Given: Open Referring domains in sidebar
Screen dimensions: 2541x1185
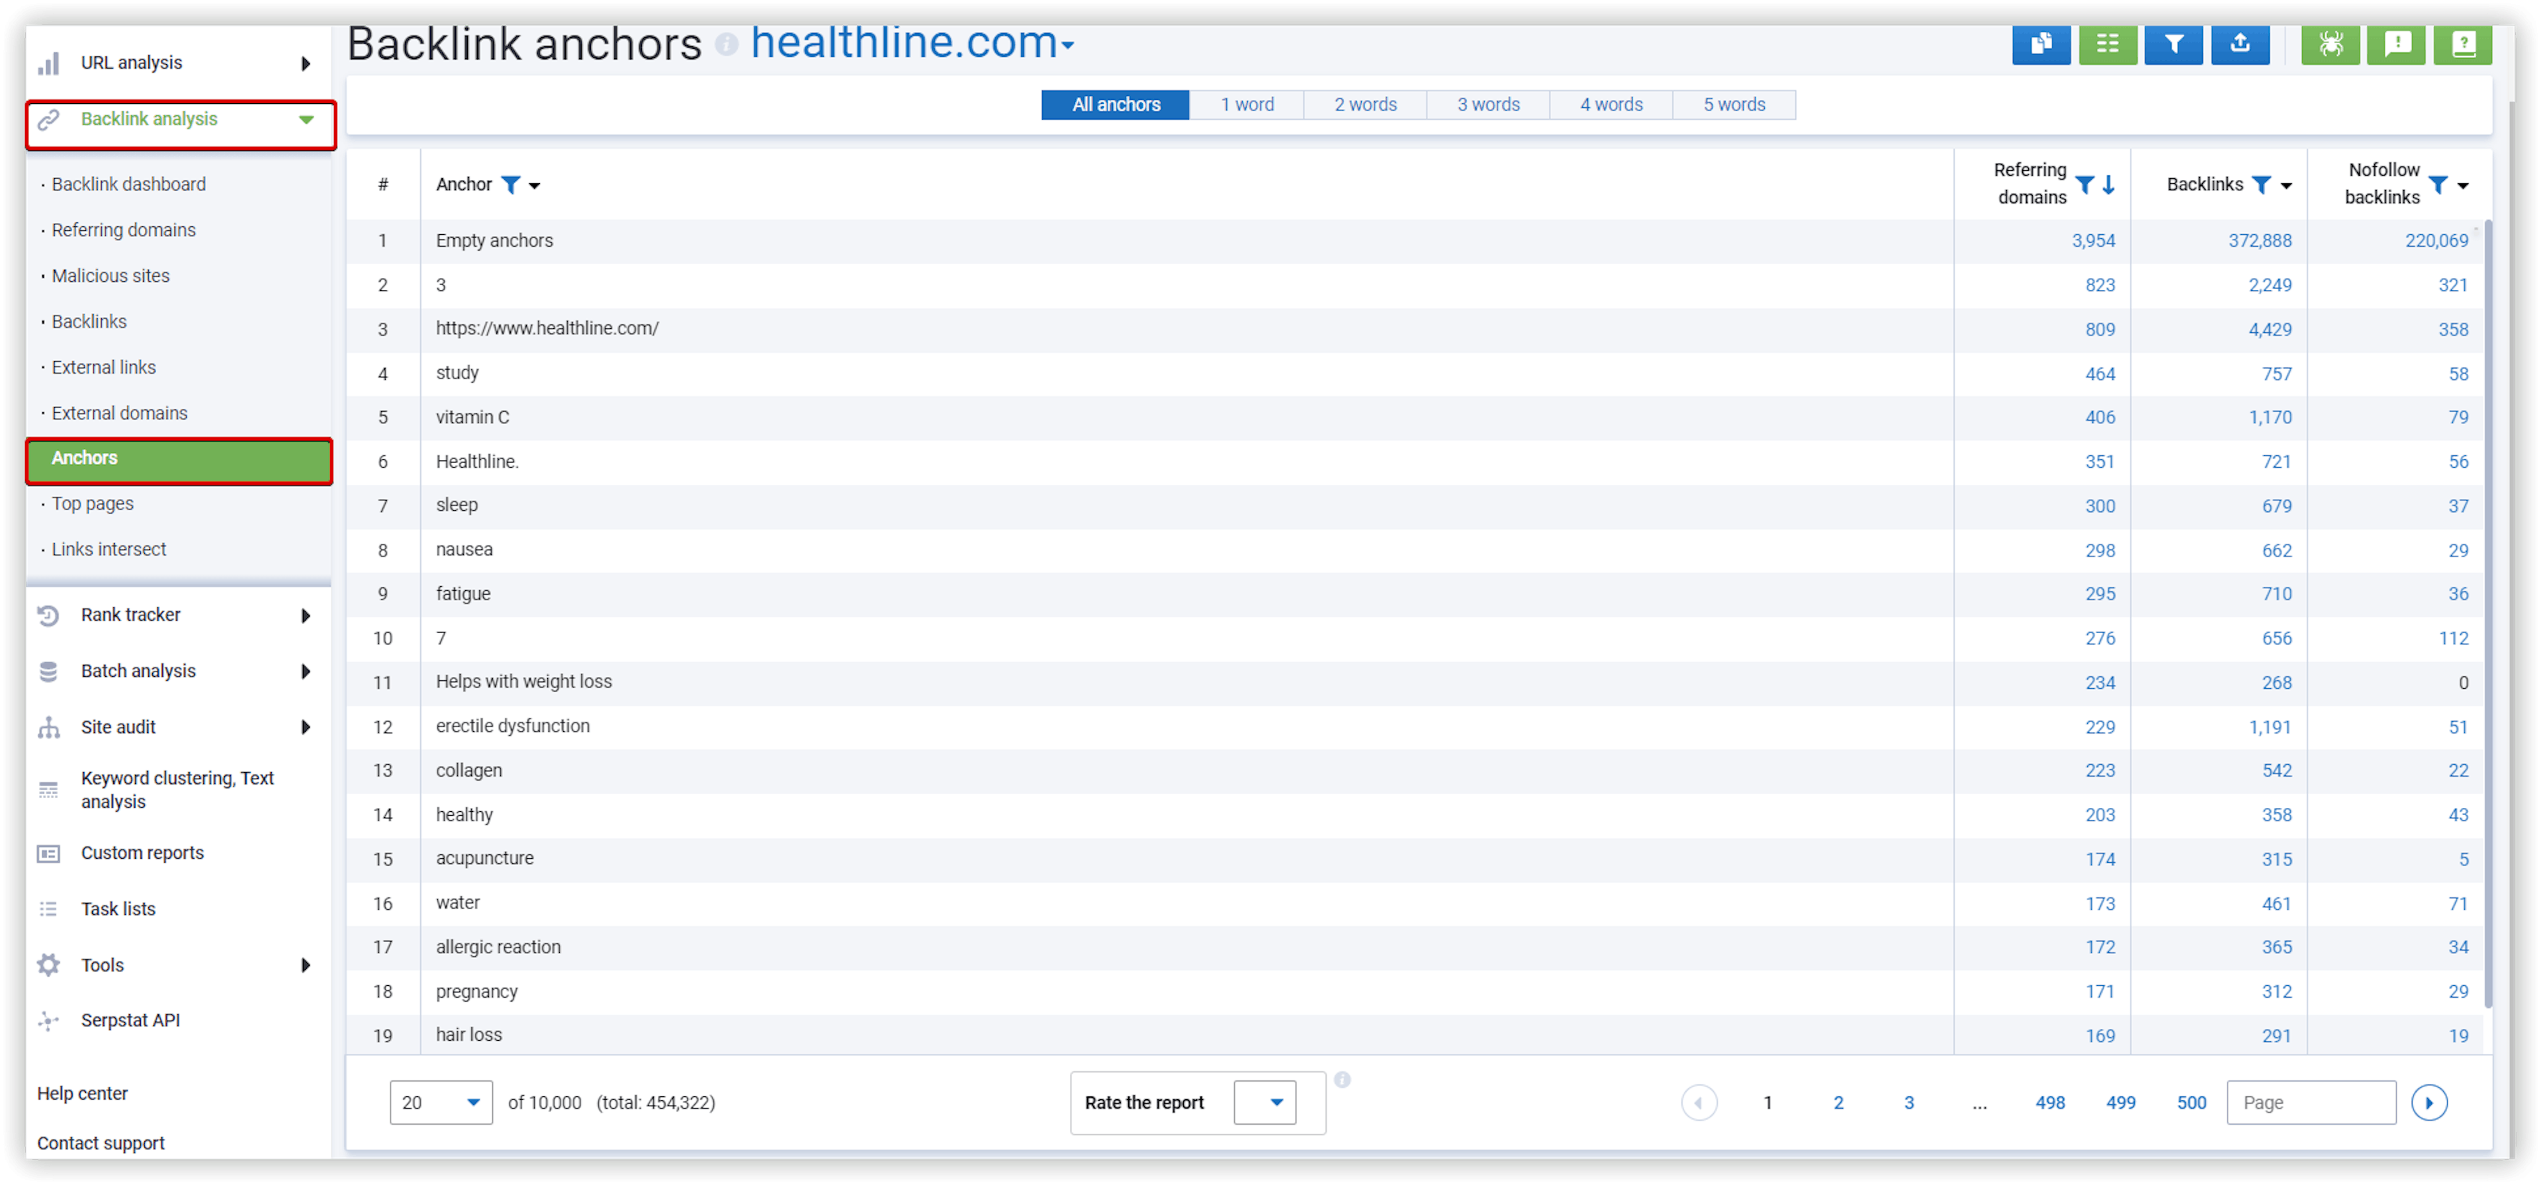Looking at the screenshot, I should 123,230.
